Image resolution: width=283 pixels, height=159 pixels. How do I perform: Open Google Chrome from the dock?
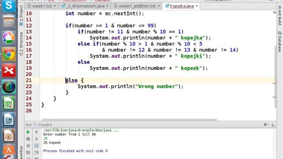pyautogui.click(x=8, y=54)
